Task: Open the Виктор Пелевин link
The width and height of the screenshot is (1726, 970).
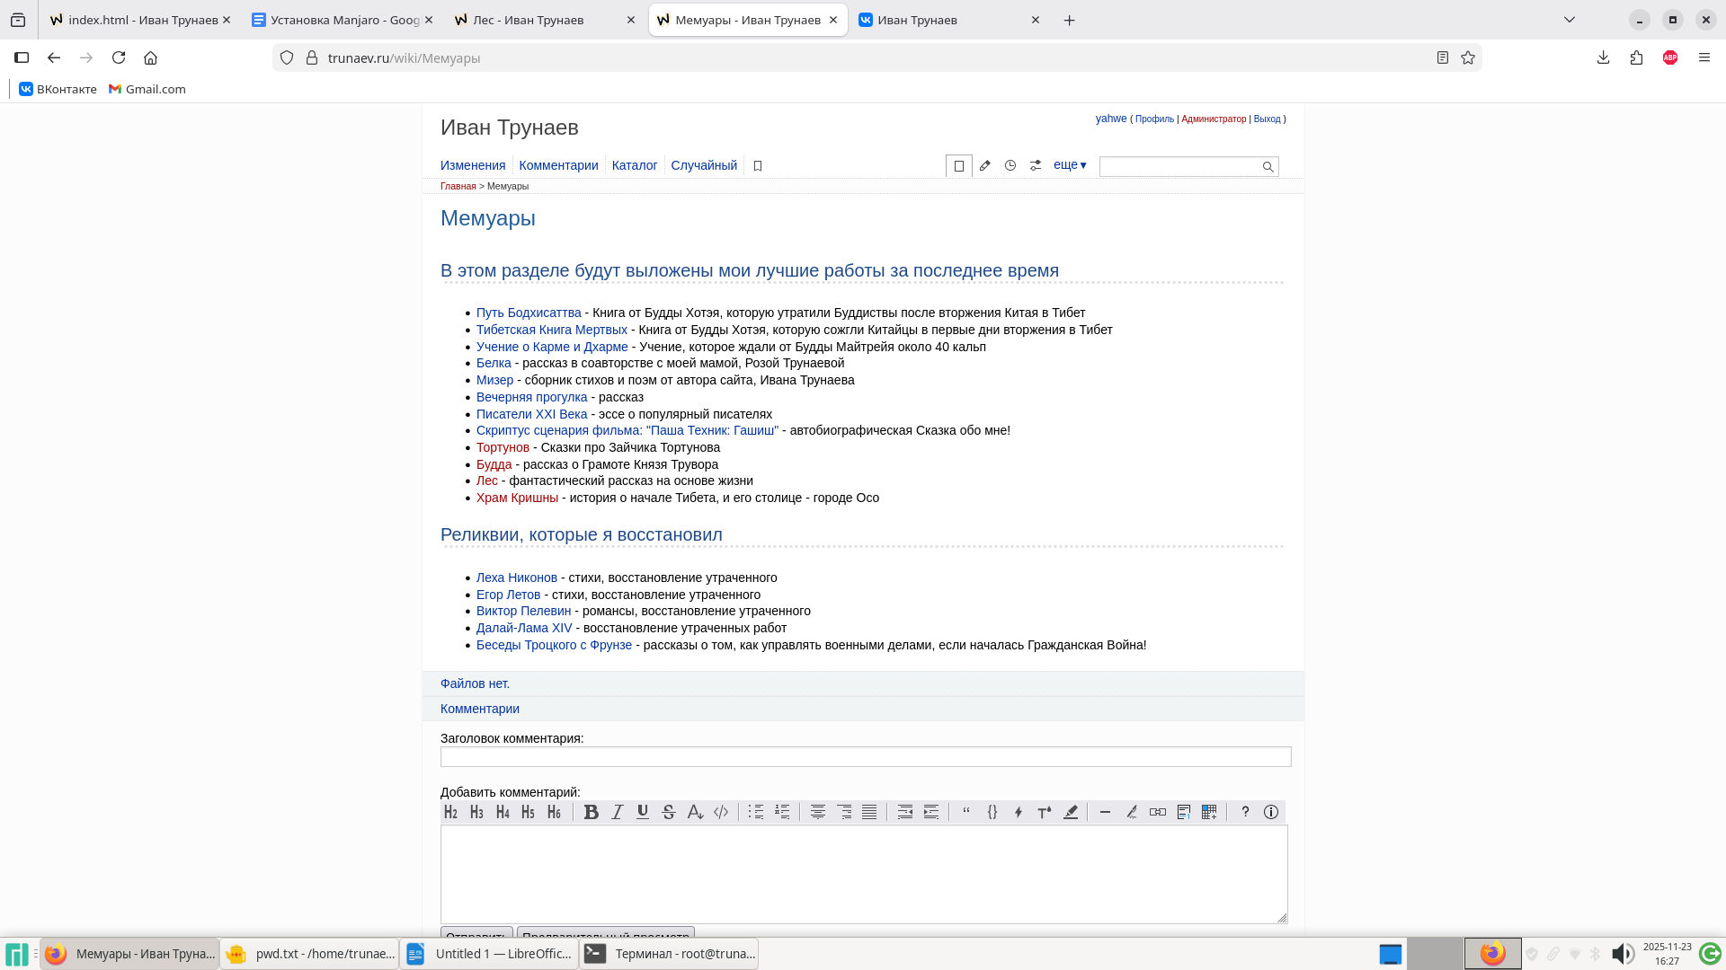Action: [x=523, y=611]
